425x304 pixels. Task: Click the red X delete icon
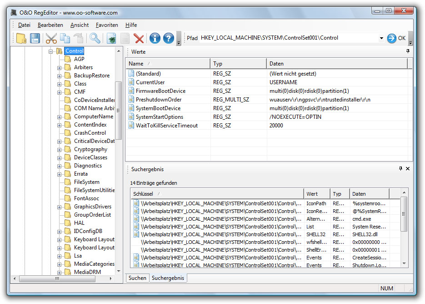pos(139,38)
